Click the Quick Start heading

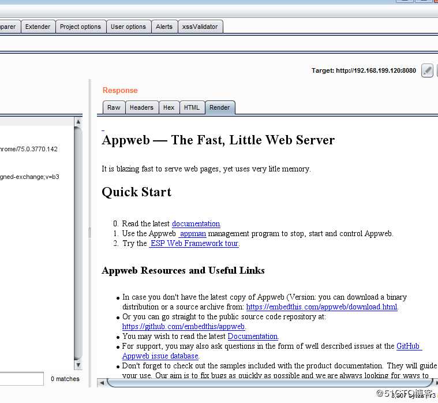(x=137, y=192)
